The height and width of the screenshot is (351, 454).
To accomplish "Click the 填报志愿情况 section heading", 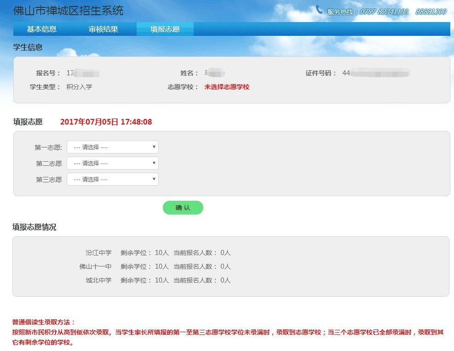I will pyautogui.click(x=34, y=227).
